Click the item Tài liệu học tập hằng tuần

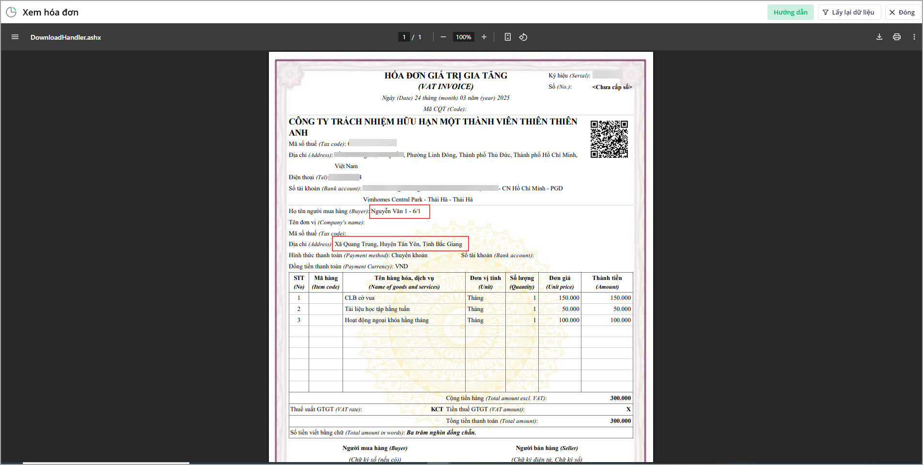tap(377, 309)
